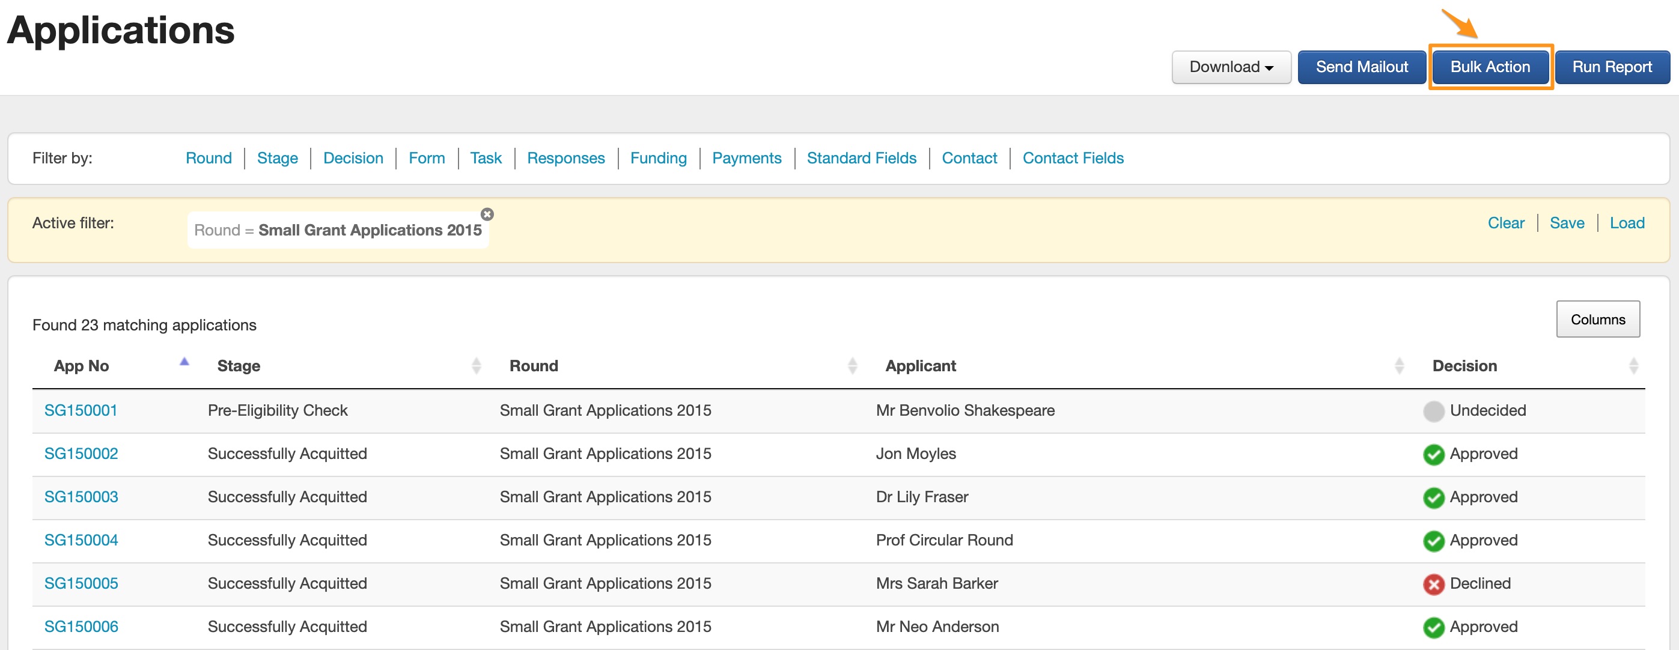Sort by Stage column arrows
This screenshot has width=1679, height=650.
point(477,366)
